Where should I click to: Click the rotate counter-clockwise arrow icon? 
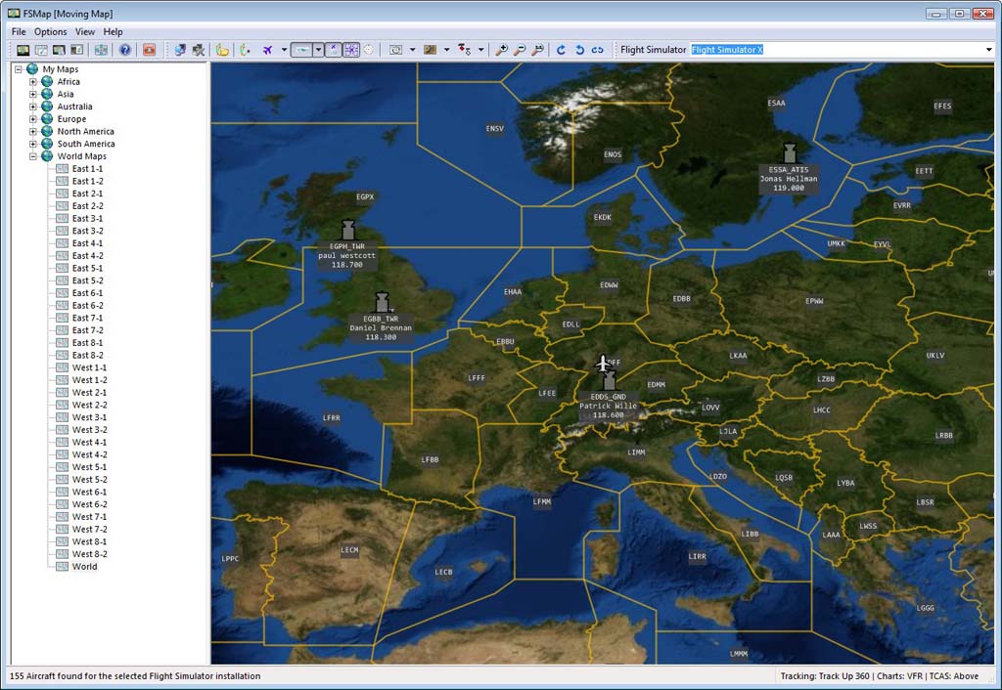579,50
